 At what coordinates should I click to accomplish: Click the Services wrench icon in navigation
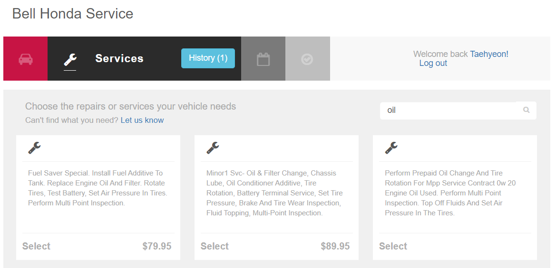[70, 60]
